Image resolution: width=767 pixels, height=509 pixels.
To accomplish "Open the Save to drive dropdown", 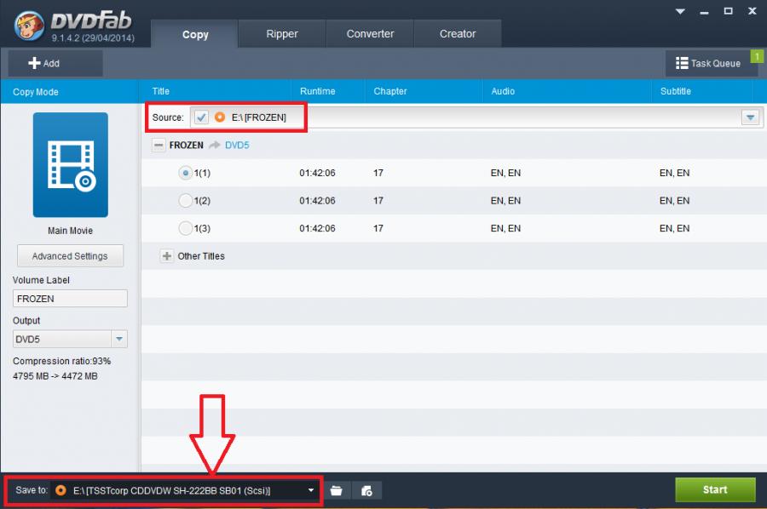I will point(310,490).
